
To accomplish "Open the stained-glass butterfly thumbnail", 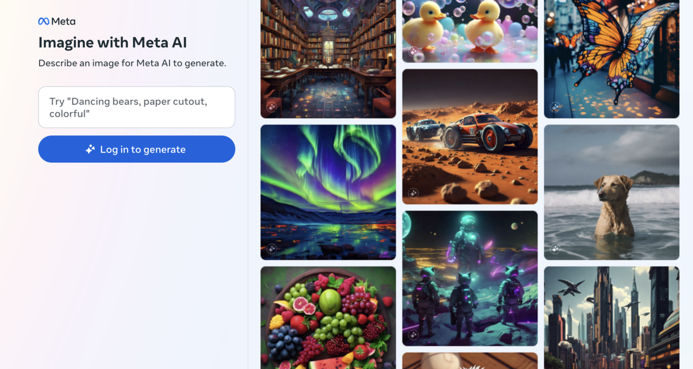I will click(x=611, y=59).
